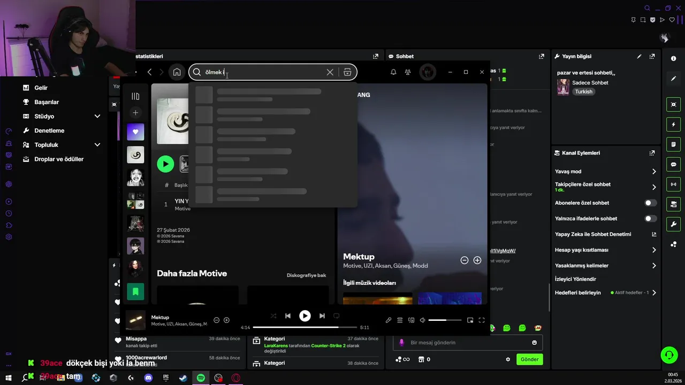685x385 pixels.
Task: Skip to previous track
Action: 288,316
